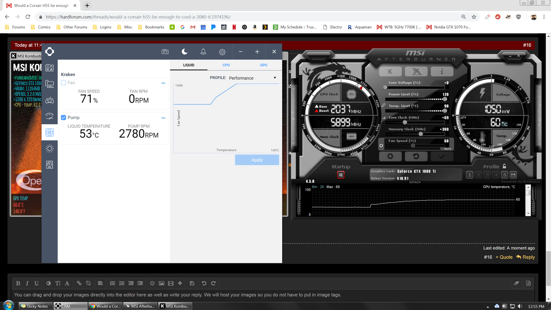Toggle CAM night mode moon icon
Image resolution: width=551 pixels, height=310 pixels.
185,52
